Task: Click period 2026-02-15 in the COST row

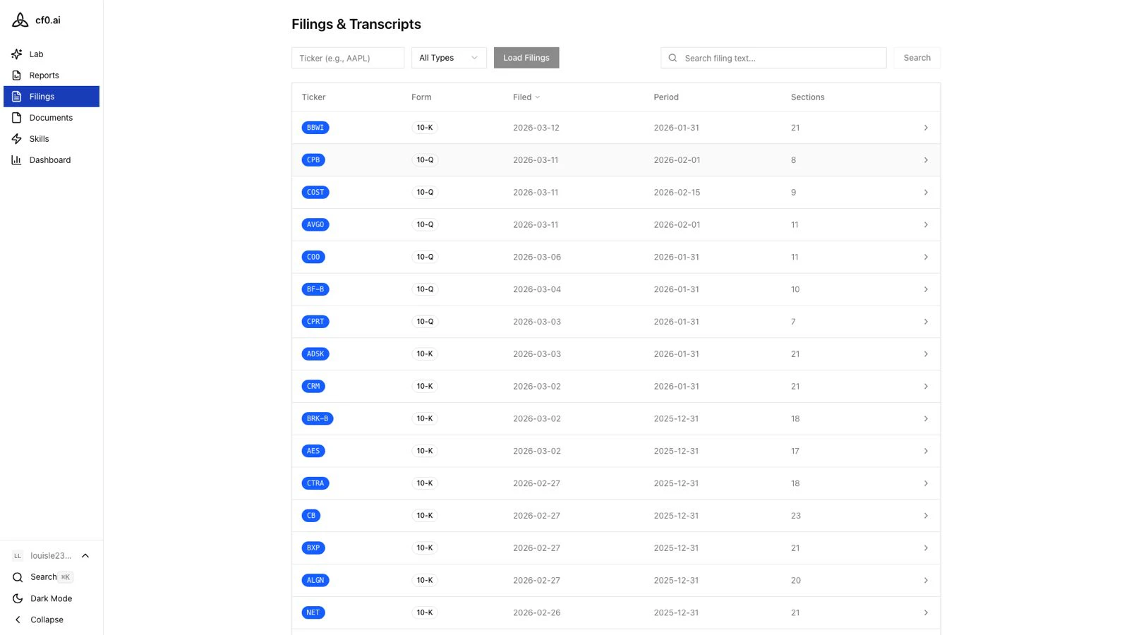Action: coord(677,193)
